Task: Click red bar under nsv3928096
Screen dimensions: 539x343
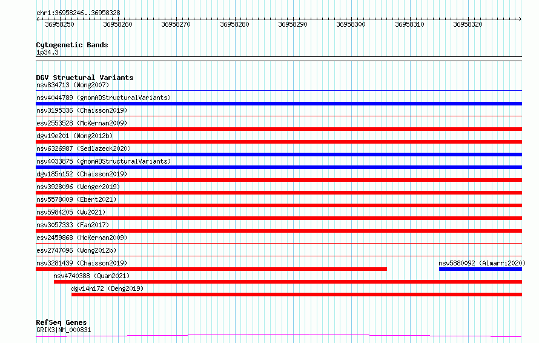Action: tap(279, 193)
